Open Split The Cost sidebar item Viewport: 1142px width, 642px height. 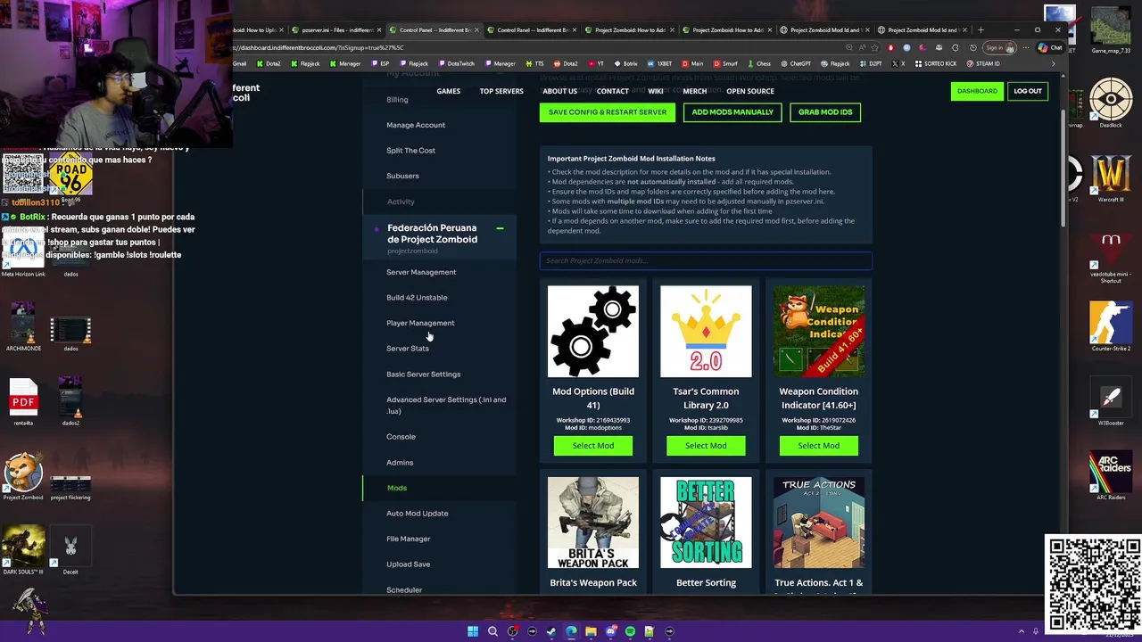[411, 151]
